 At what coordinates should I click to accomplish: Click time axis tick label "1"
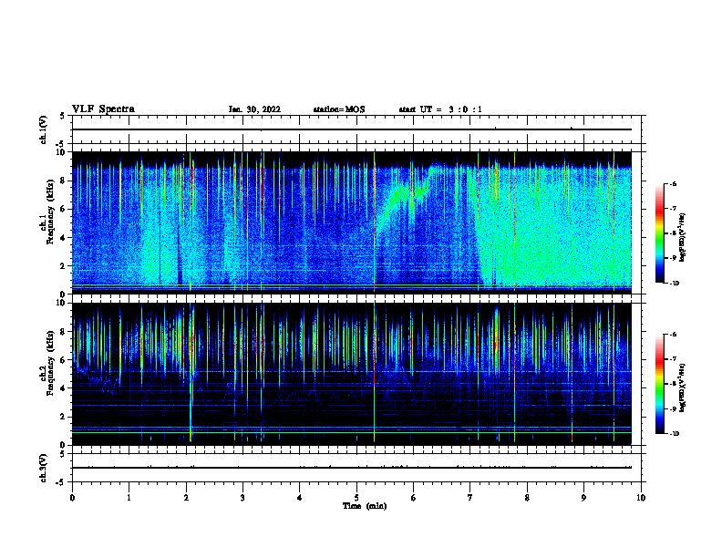tap(129, 498)
